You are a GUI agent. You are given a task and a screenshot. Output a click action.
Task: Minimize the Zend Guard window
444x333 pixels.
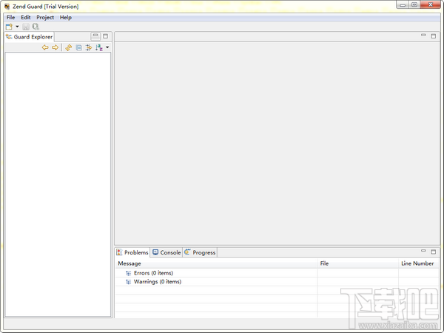click(403, 5)
